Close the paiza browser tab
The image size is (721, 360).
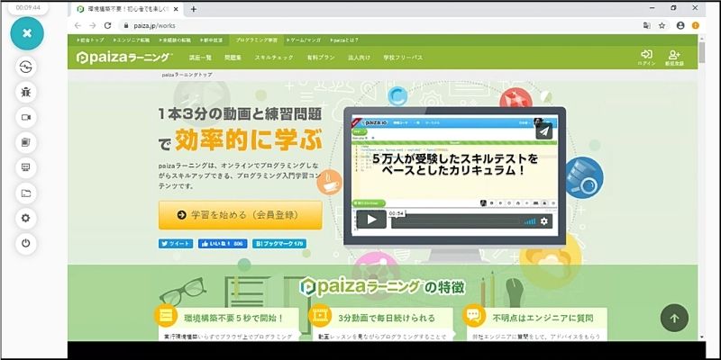click(176, 9)
